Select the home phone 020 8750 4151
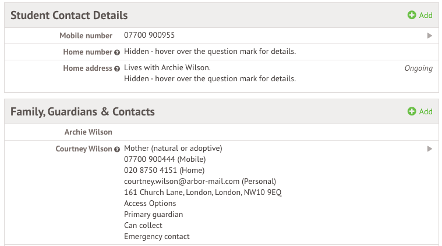 coord(150,170)
